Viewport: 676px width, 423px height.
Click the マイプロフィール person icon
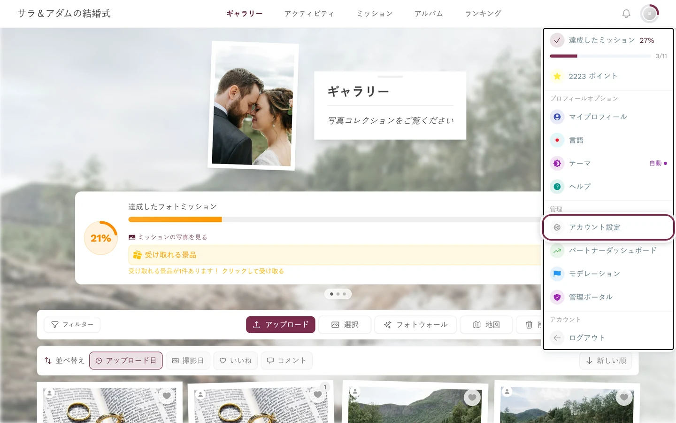[557, 117]
